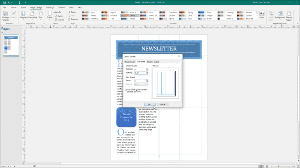Click OK in Layout Guides dialog
The width and height of the screenshot is (300, 168).
pos(150,104)
